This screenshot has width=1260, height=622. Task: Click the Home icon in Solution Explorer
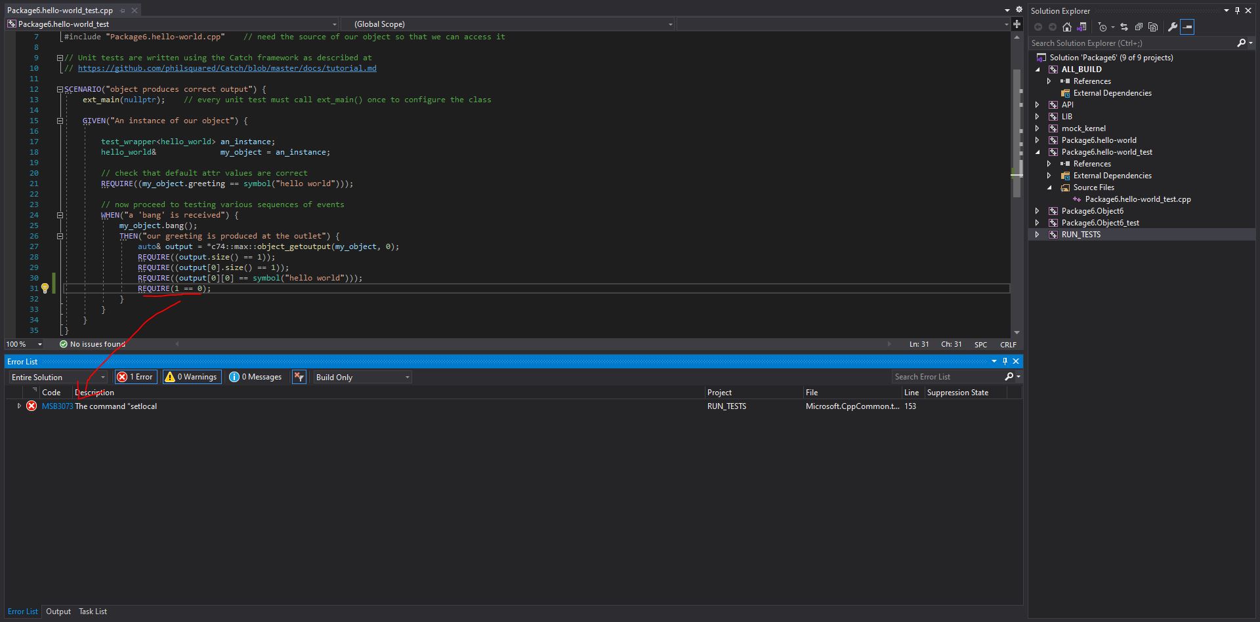(x=1067, y=27)
